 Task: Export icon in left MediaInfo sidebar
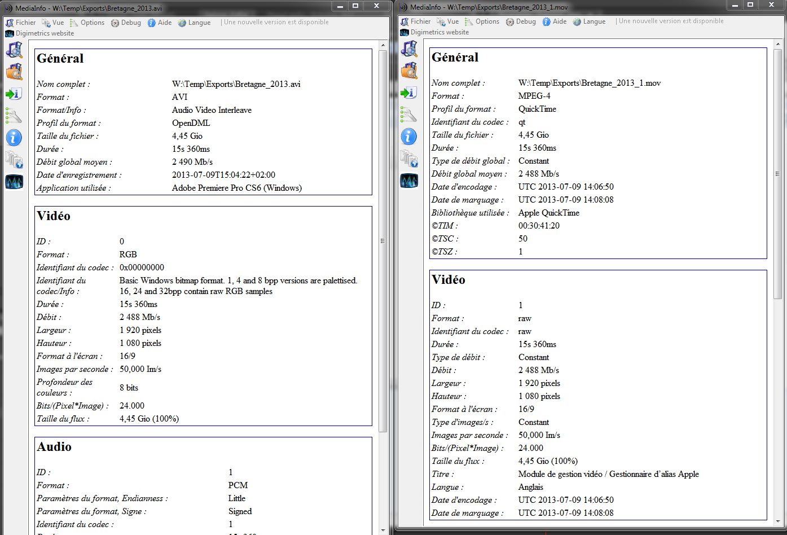point(14,94)
